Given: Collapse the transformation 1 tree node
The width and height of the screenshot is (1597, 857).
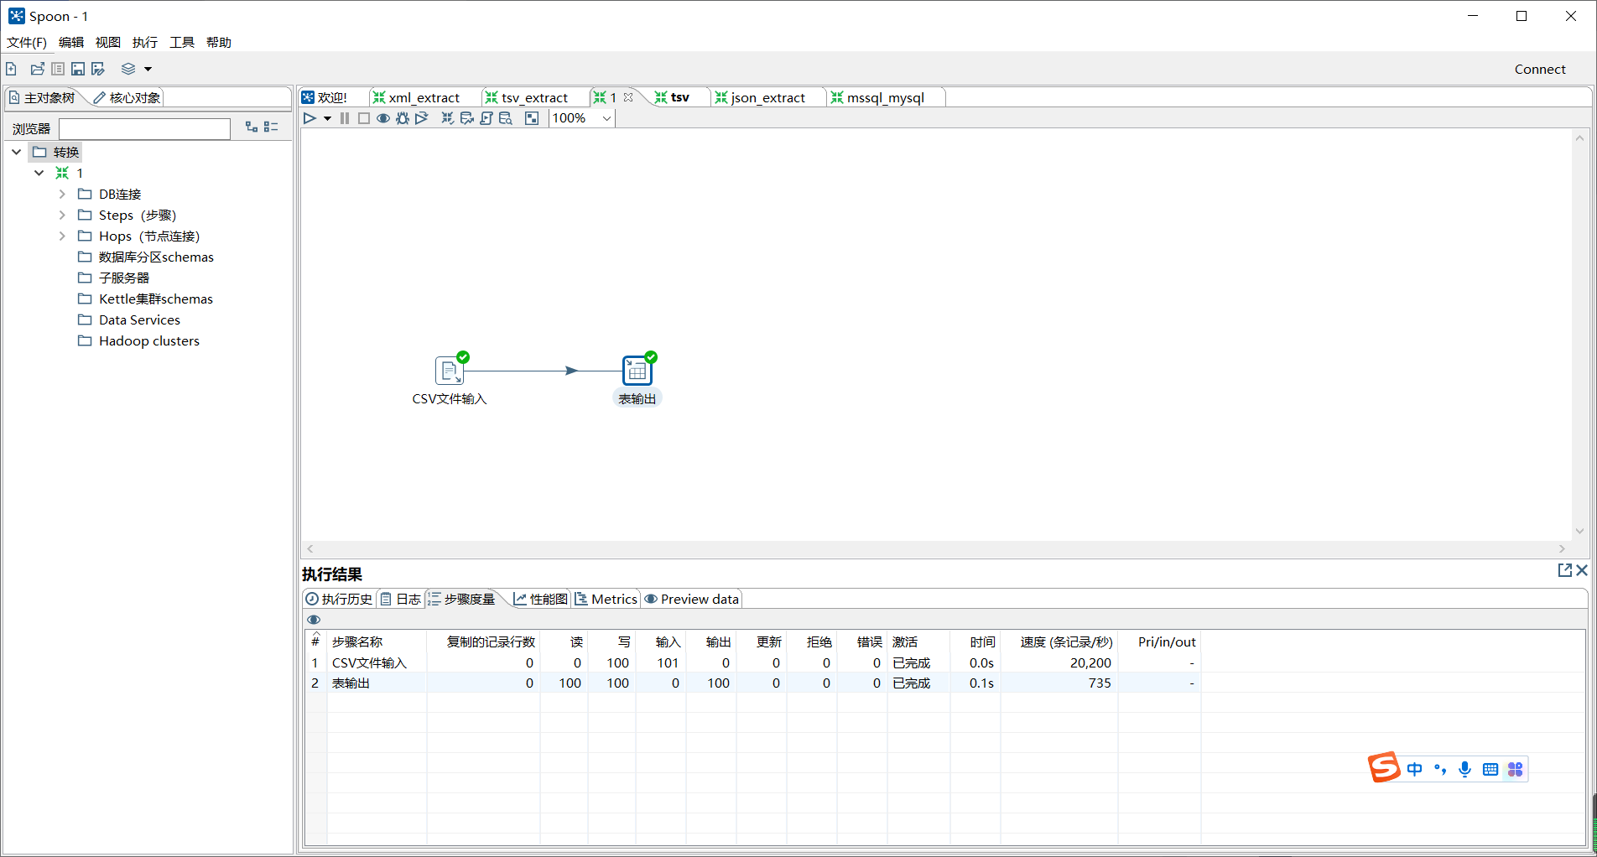Looking at the screenshot, I should 39,173.
